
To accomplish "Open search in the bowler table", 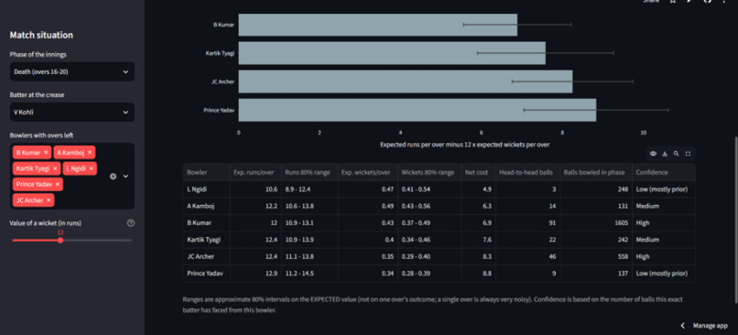I will click(677, 154).
